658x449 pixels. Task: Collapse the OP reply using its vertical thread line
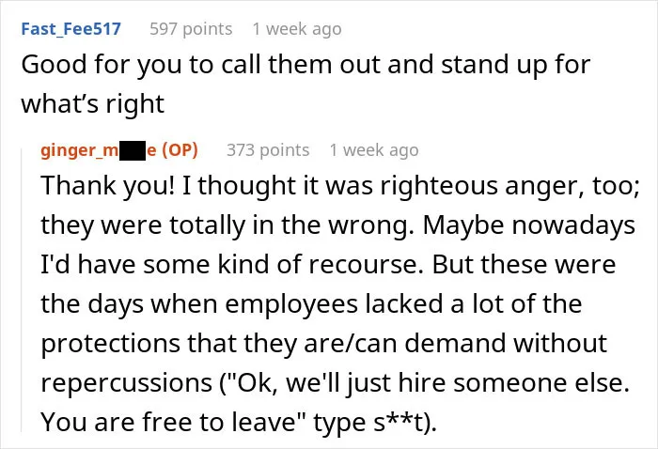click(x=22, y=289)
